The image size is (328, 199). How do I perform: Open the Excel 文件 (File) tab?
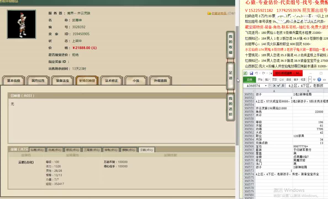tap(249, 80)
